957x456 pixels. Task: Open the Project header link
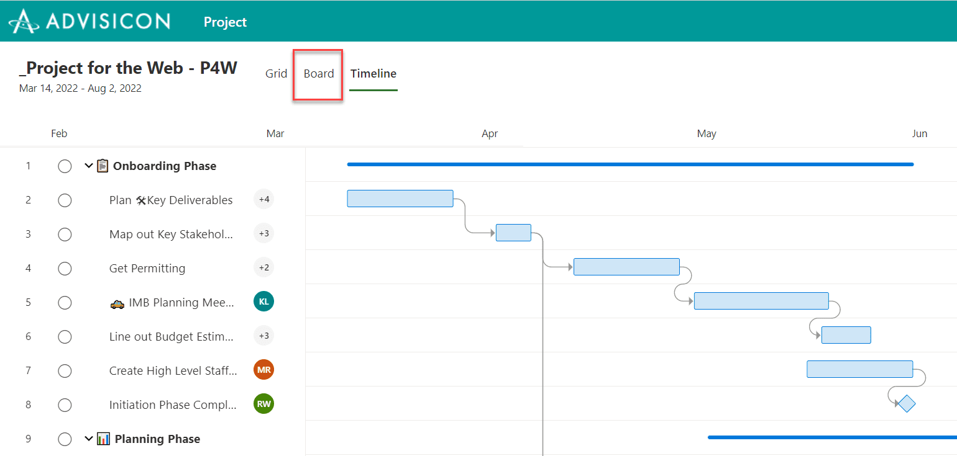pyautogui.click(x=225, y=22)
